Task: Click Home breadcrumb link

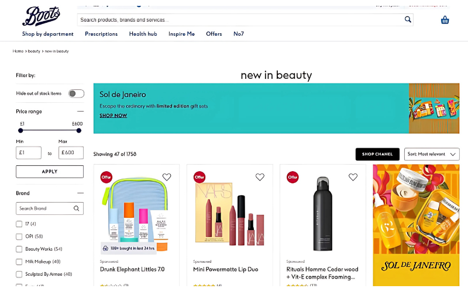Action: tap(18, 51)
